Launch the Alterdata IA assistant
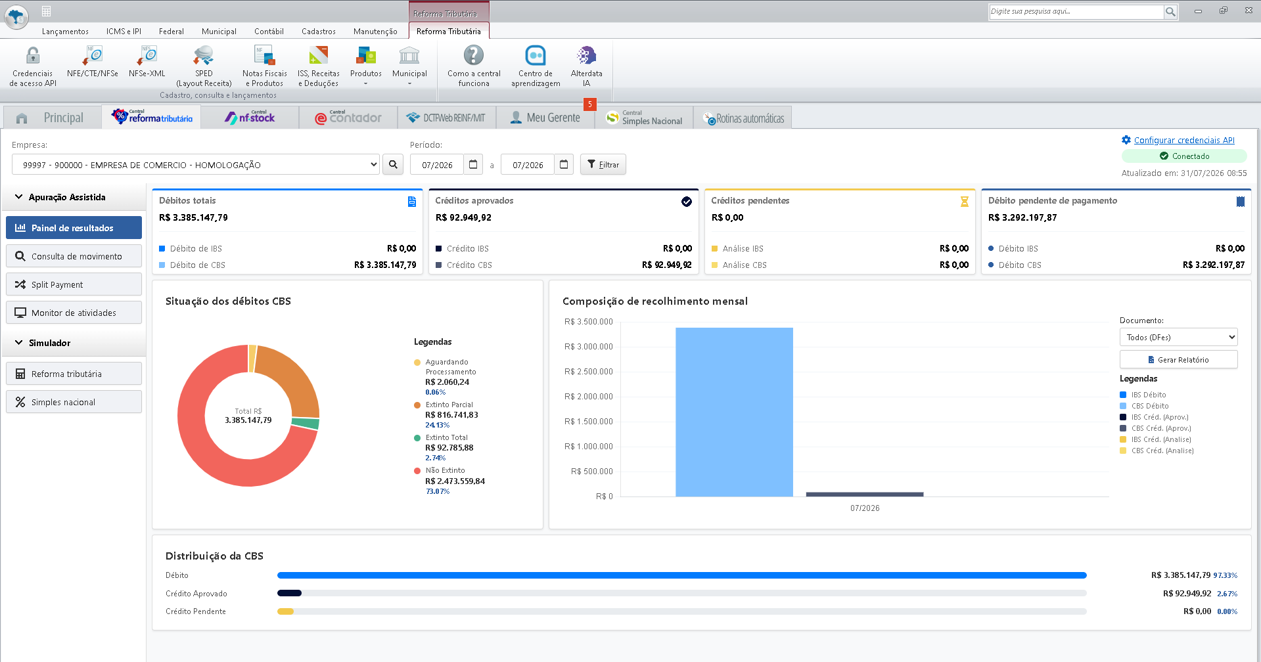The image size is (1261, 662). (586, 66)
